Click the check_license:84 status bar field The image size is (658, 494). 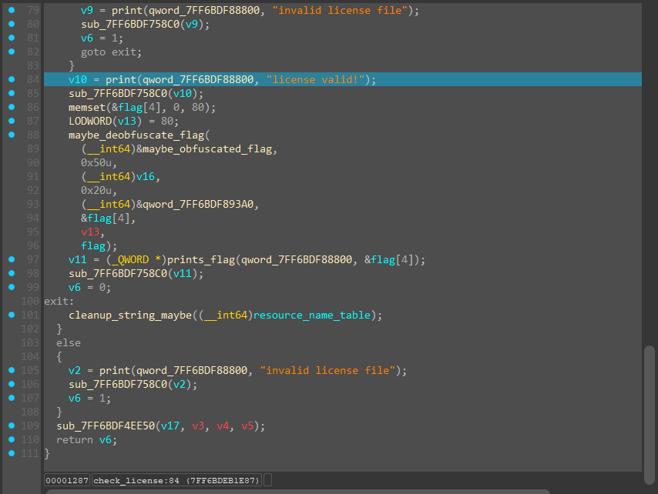point(176,480)
